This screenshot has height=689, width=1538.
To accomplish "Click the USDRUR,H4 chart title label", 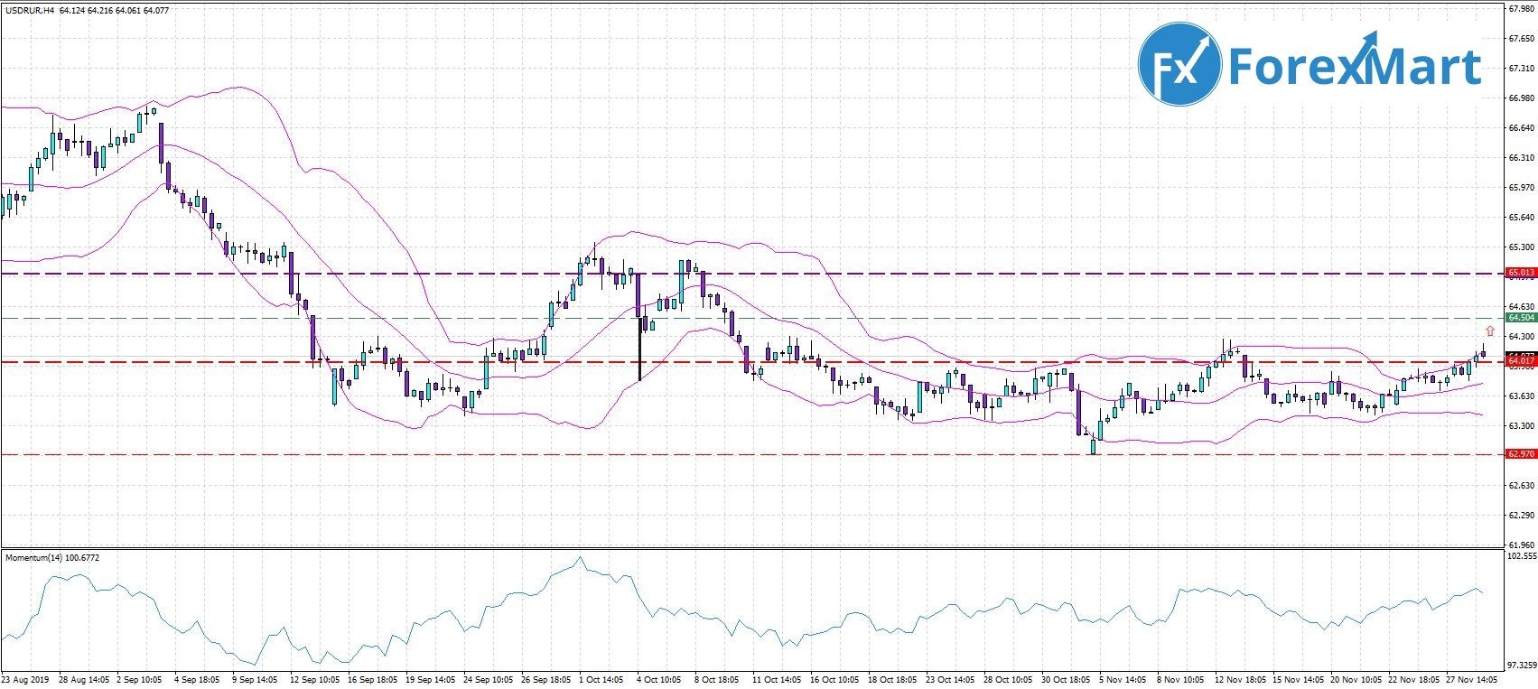I will tap(30, 11).
